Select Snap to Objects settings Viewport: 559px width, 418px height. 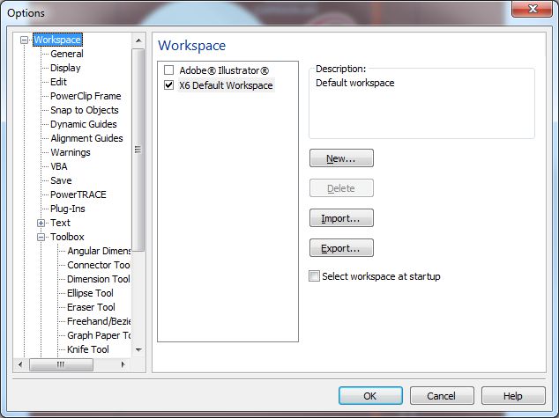point(84,110)
